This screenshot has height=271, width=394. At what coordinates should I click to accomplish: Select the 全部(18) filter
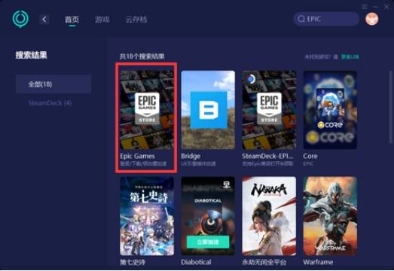[x=53, y=84]
